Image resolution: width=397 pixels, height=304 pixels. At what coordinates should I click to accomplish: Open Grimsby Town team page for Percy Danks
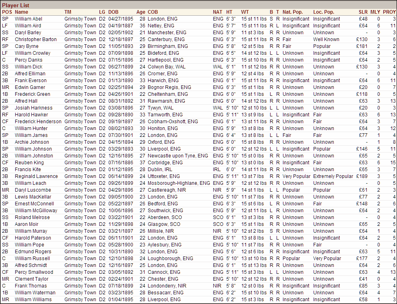pyautogui.click(x=80, y=60)
